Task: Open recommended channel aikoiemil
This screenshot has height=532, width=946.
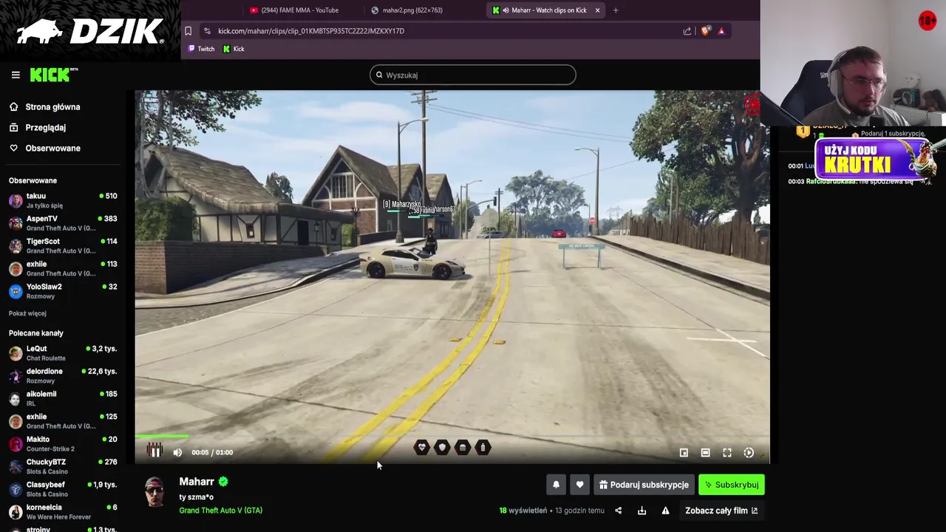Action: pos(63,399)
